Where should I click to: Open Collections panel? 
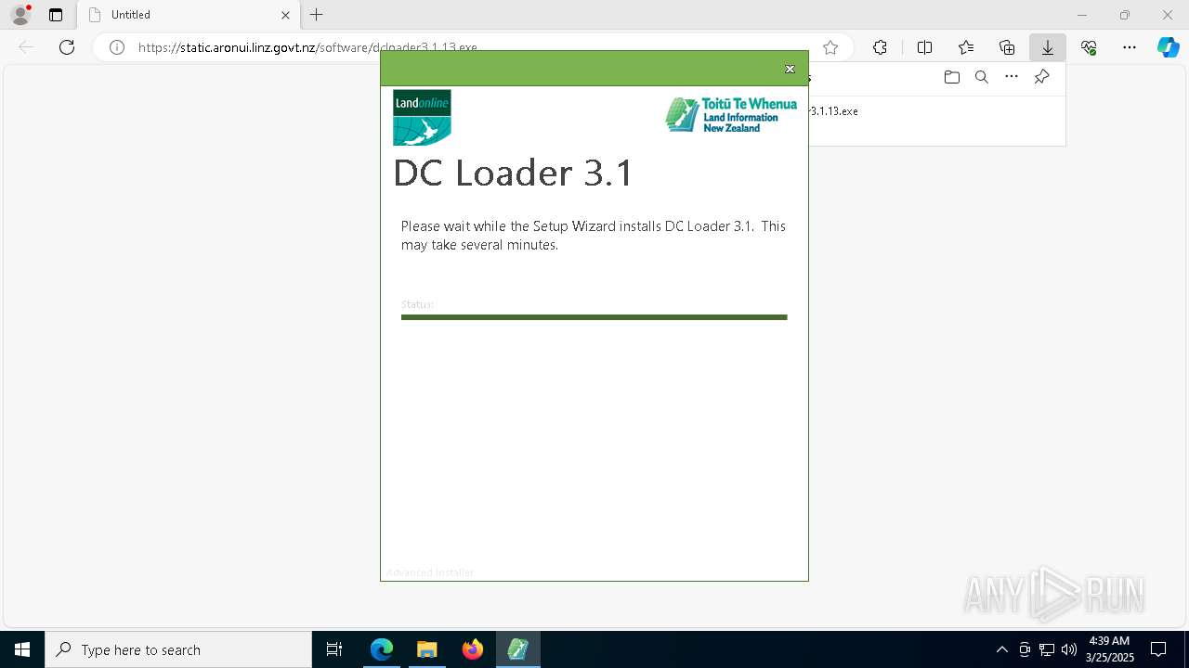coord(1007,47)
